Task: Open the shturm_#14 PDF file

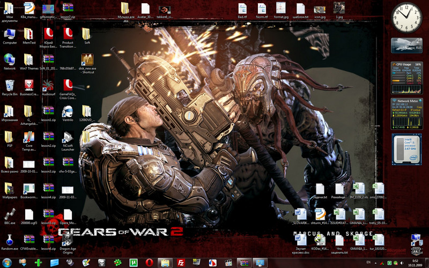Action: 320,217
